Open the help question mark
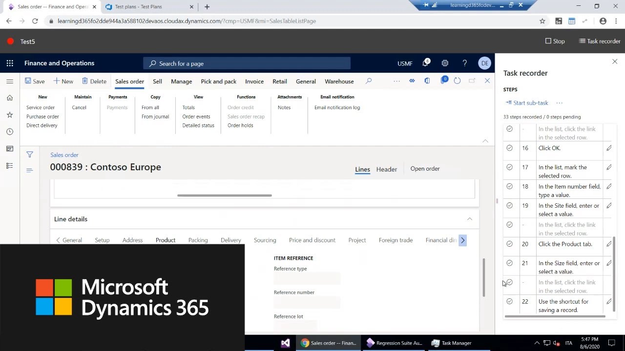The height and width of the screenshot is (351, 625). 464,63
